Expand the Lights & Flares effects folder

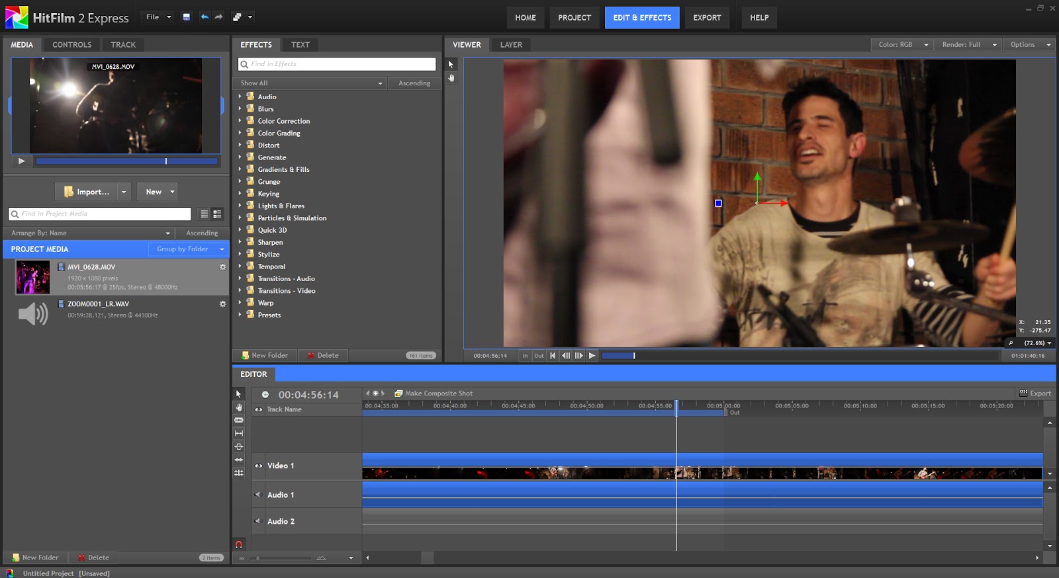[x=240, y=206]
